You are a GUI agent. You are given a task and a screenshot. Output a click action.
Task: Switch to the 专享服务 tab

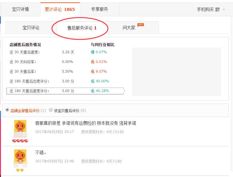(x=99, y=9)
